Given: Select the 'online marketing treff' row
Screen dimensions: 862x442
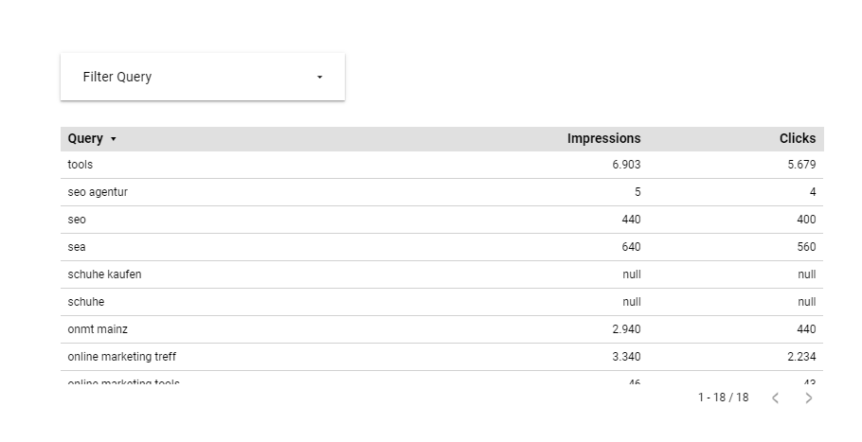Looking at the screenshot, I should pyautogui.click(x=121, y=357).
